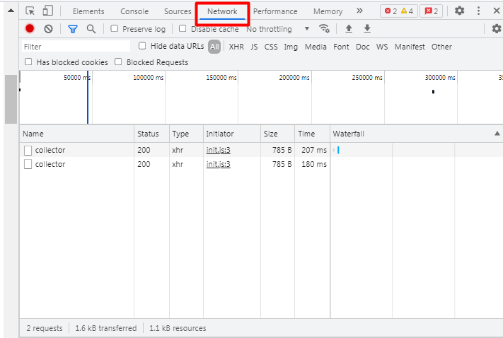The image size is (503, 338).
Task: Open DevTools settings gear at top
Action: pyautogui.click(x=459, y=11)
